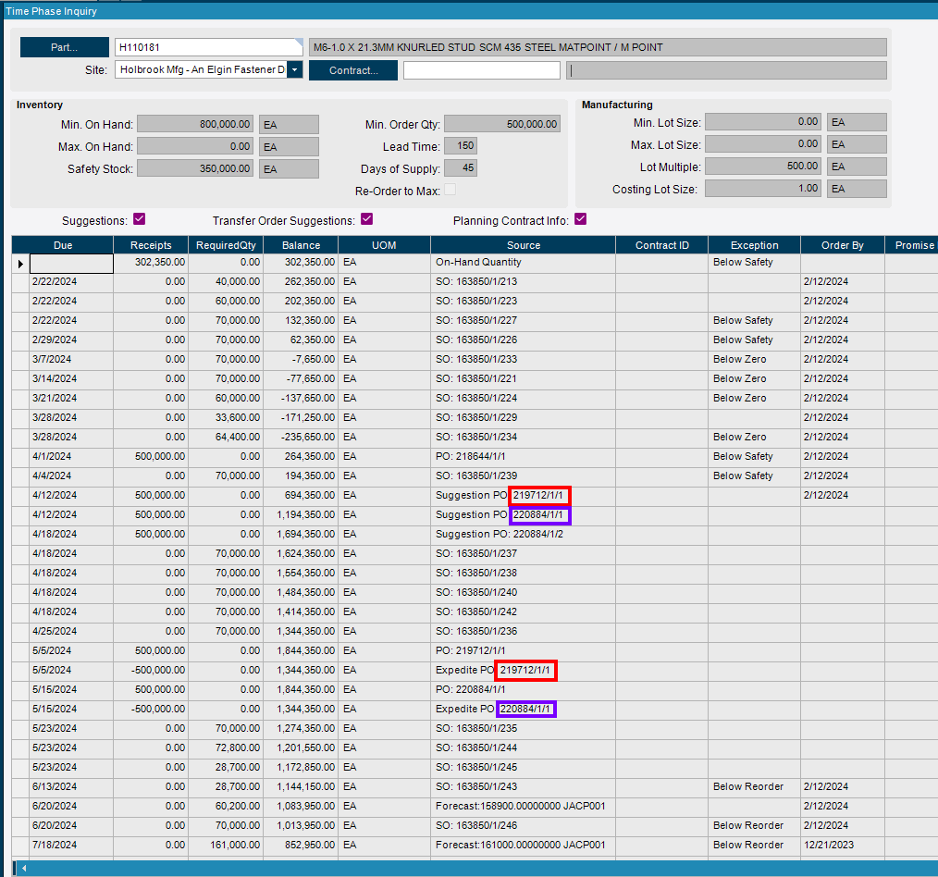
Task: Click the Min. On Hand value 800,000.00
Action: (195, 125)
